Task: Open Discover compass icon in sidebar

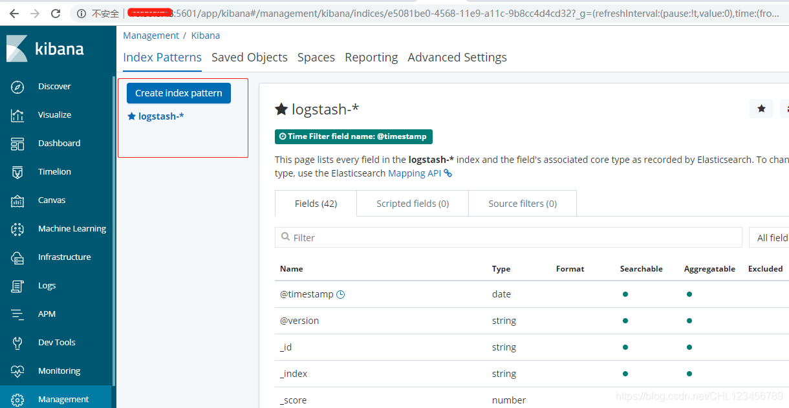Action: click(17, 87)
